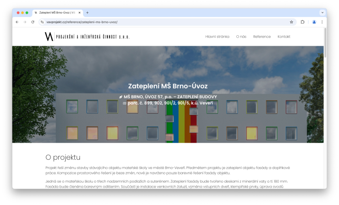Open the Extensions puzzle icon
The image size is (339, 205).
(302, 22)
